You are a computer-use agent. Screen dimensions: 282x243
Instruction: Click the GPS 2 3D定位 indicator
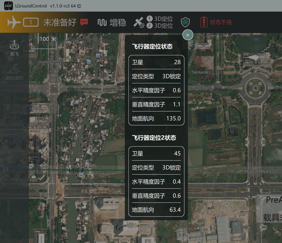[160, 26]
